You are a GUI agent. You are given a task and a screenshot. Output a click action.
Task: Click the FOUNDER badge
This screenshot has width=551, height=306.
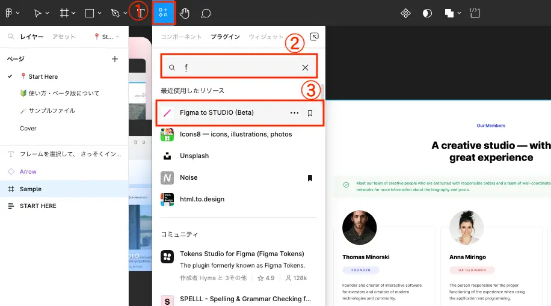(361, 270)
